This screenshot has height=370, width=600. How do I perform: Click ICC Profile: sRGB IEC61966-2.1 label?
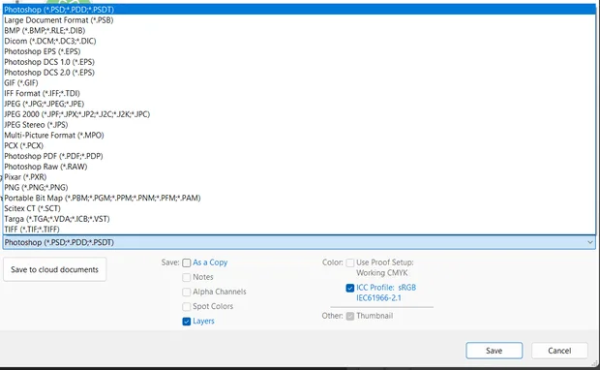click(386, 293)
